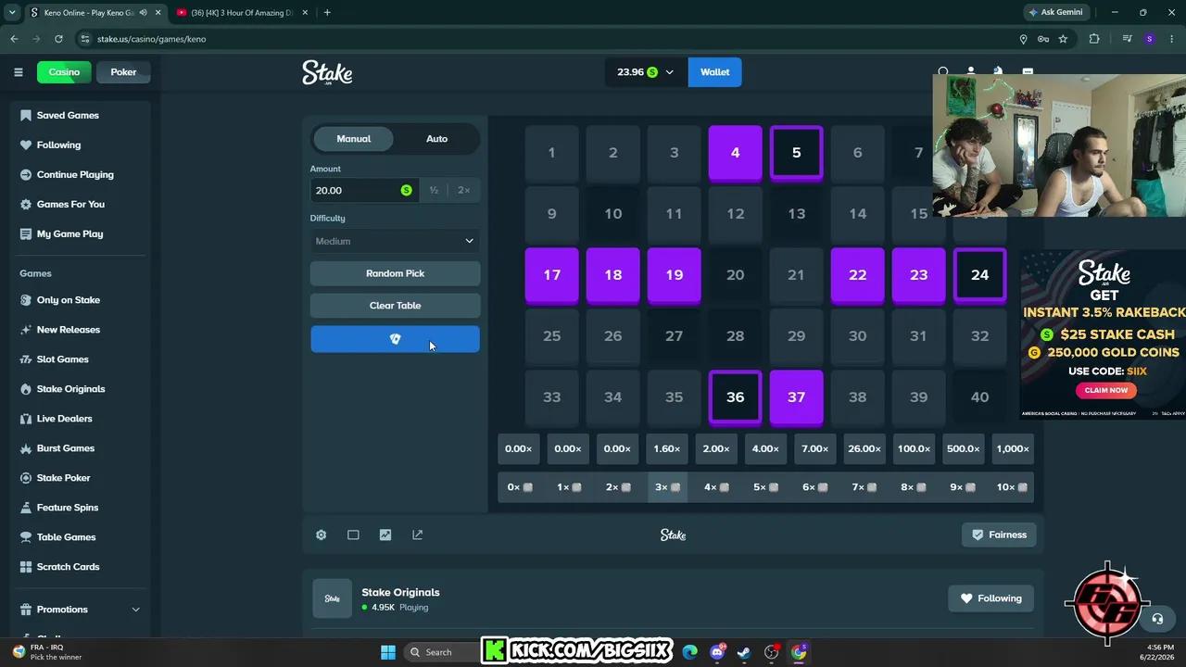The image size is (1186, 667).
Task: Click the Live Dealers icon
Action: click(26, 419)
